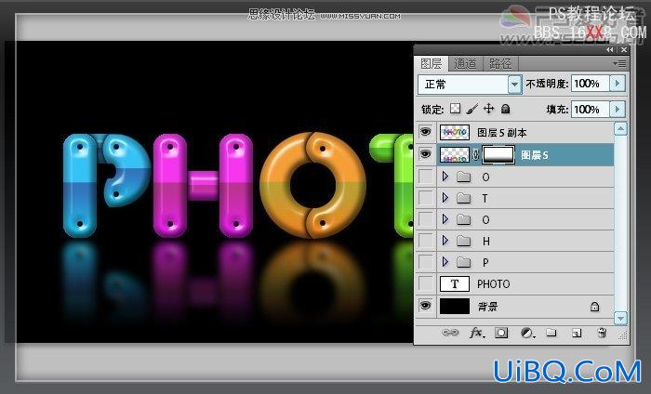Click the trash icon to delete layer
The width and height of the screenshot is (651, 394).
pos(602,332)
